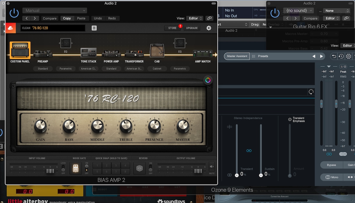Click the Bypass button in Ozone
The image size is (355, 203).
pyautogui.click(x=331, y=165)
